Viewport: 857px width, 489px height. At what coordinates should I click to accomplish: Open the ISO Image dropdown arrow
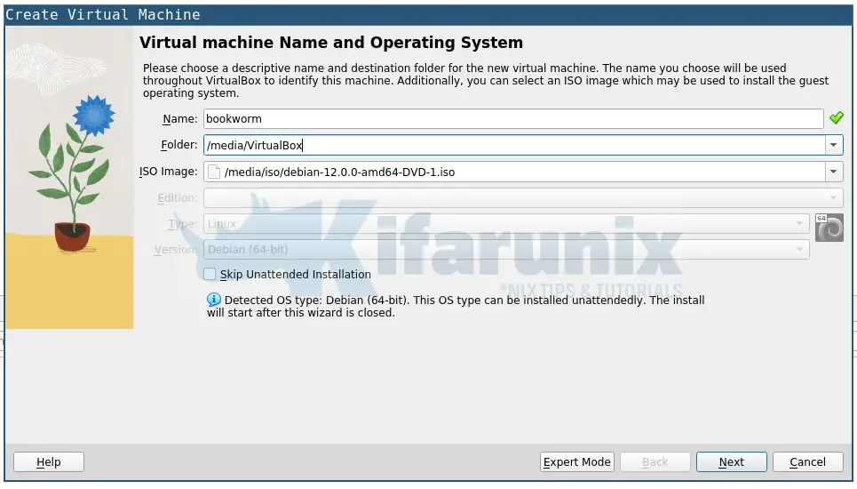click(x=834, y=172)
